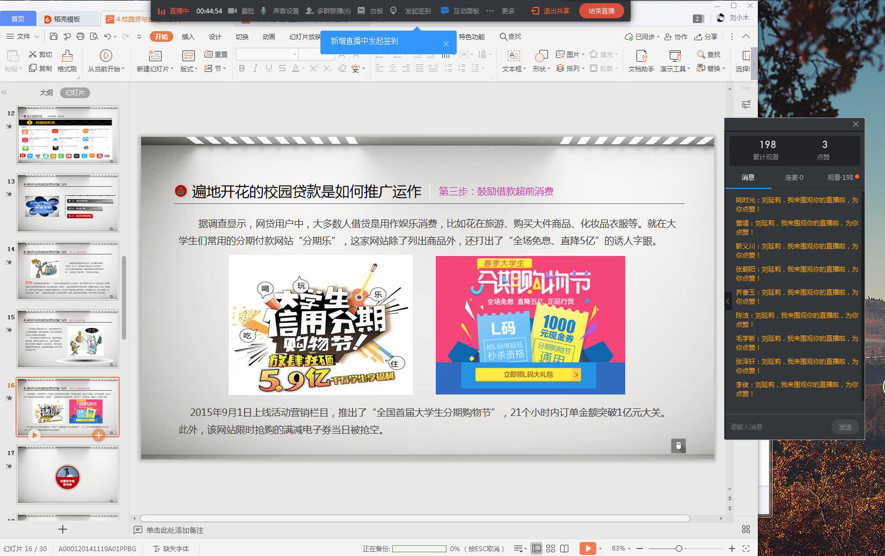
Task: Close the check-in notification tooltip
Action: [x=446, y=43]
